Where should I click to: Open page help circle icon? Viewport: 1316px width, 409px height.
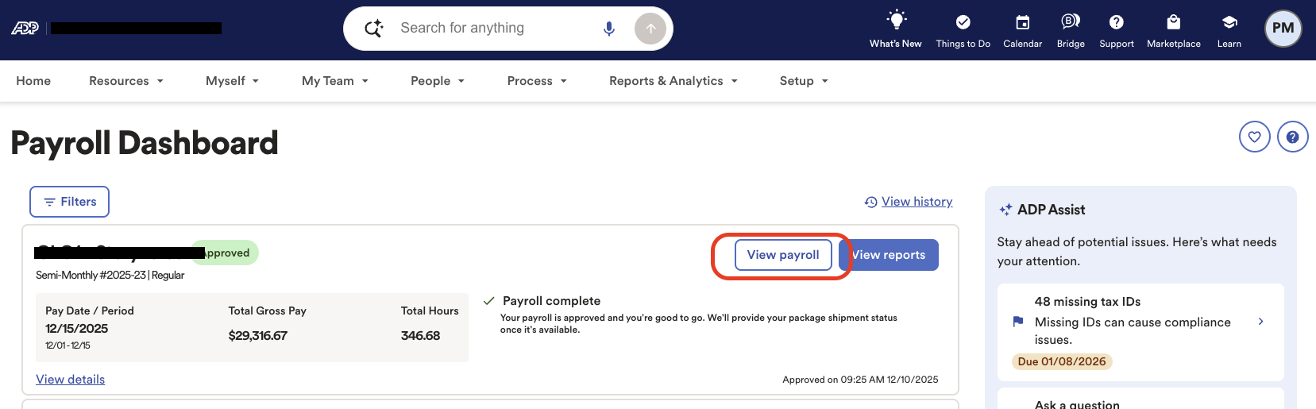click(1292, 137)
